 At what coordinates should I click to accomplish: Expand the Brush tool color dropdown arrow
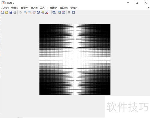pyautogui.click(x=50, y=12)
